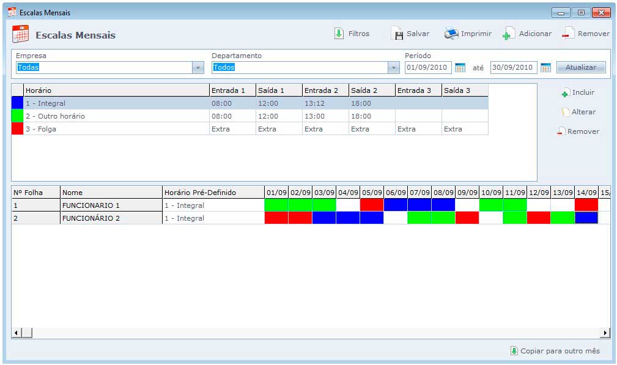Expand the Empresa dropdown
Viewport: 617px width, 365px height.
[x=198, y=68]
